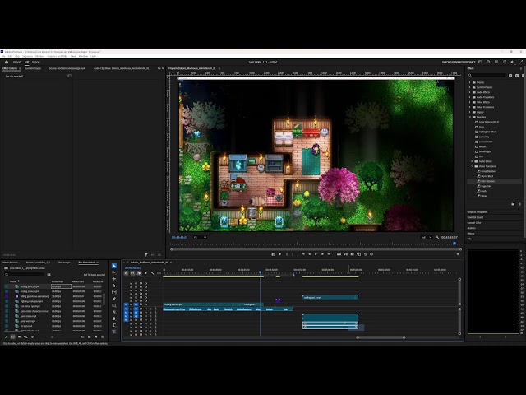
Task: Select the Selection tool arrow
Action: click(114, 266)
